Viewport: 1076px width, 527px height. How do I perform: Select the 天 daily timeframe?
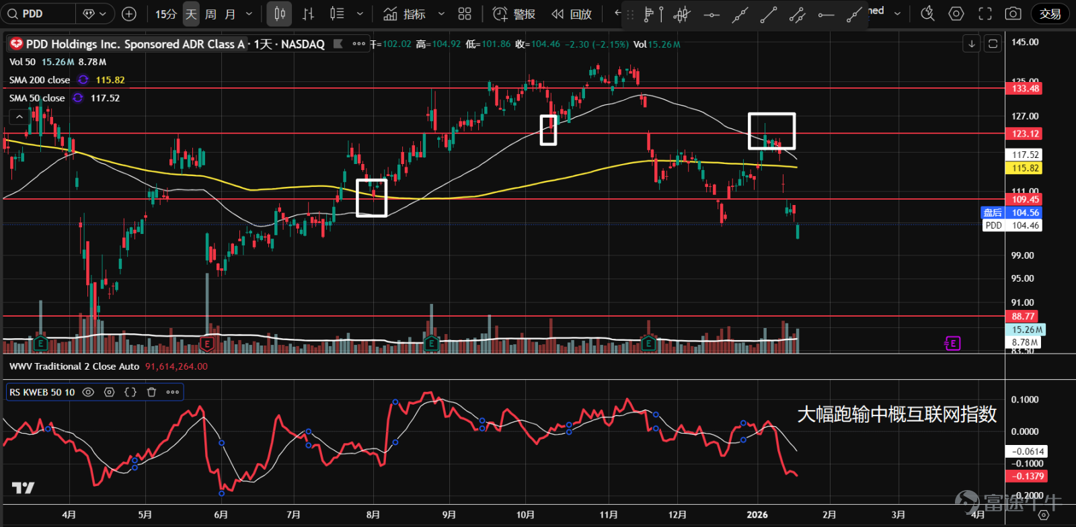click(191, 13)
